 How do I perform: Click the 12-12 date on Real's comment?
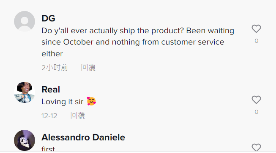click(x=49, y=116)
